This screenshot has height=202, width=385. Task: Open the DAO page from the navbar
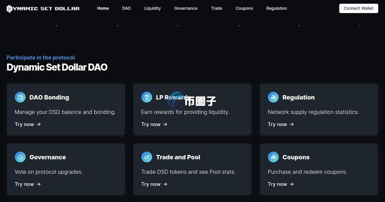[x=127, y=8]
